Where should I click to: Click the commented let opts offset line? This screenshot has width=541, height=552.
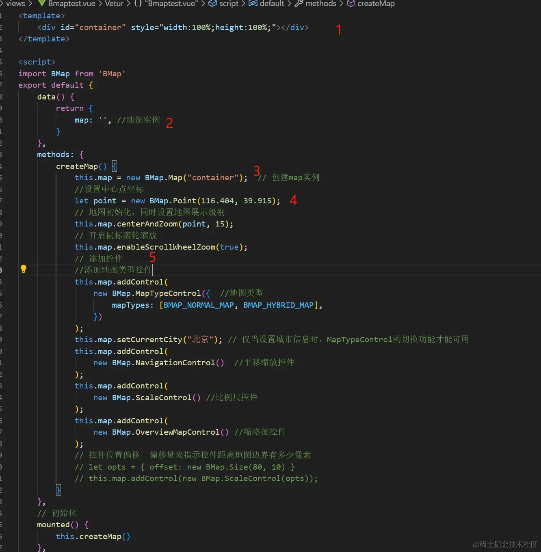pos(185,467)
